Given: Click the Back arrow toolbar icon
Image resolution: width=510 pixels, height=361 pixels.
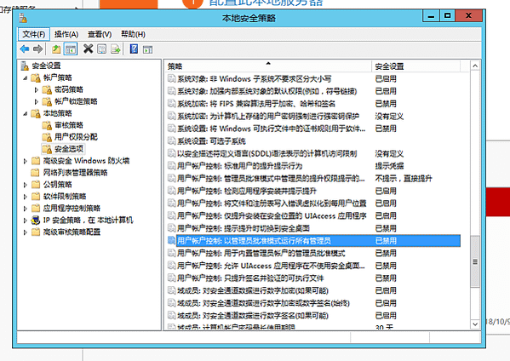Looking at the screenshot, I should coord(25,49).
